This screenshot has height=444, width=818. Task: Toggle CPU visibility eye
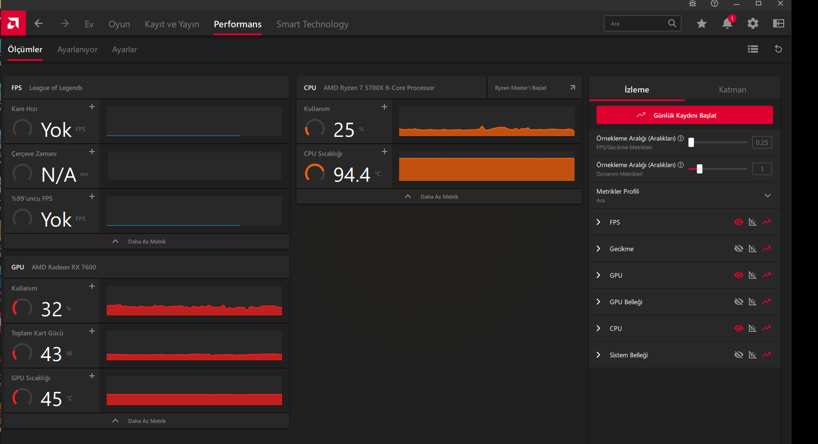click(739, 328)
